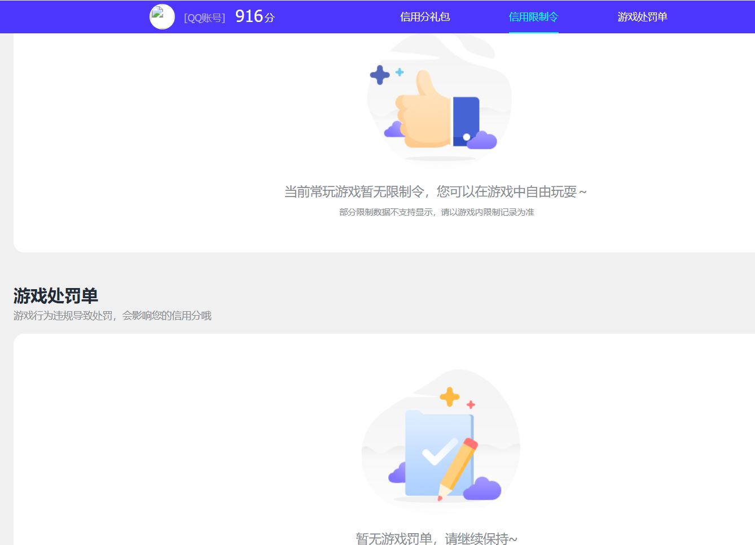
Task: Click the 部分限制数据不支持显示 note
Action: (x=436, y=212)
